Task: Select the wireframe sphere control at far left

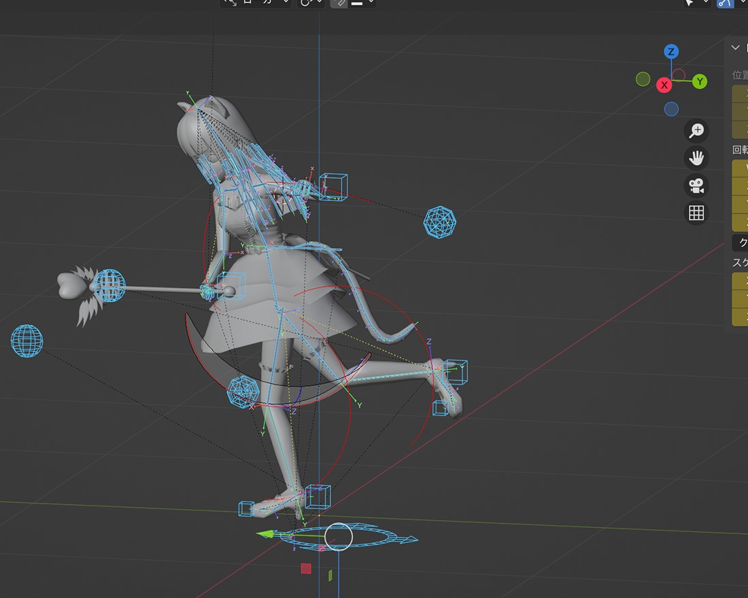Action: coord(27,340)
